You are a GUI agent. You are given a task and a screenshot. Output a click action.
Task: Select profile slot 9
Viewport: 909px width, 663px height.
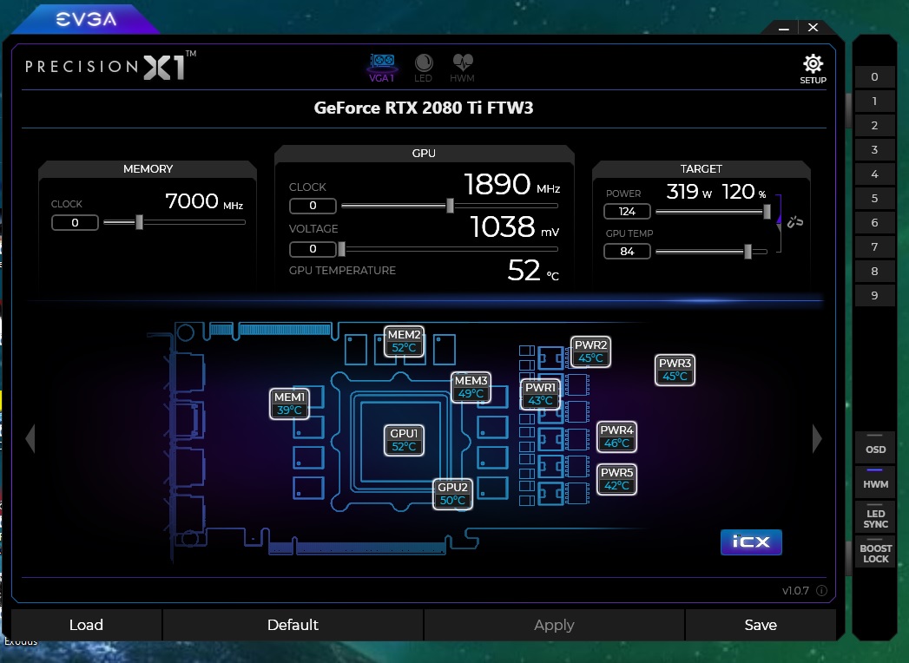click(x=874, y=296)
